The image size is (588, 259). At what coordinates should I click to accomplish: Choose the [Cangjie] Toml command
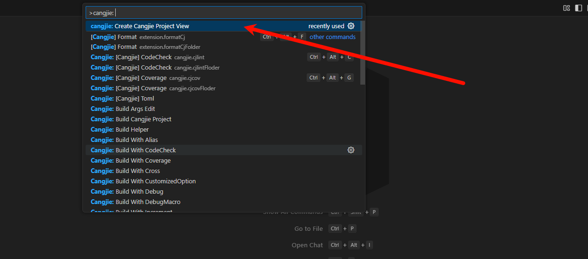224,98
